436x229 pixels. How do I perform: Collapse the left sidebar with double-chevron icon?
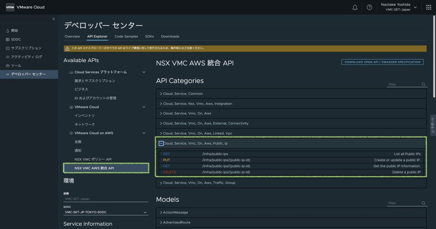(54, 19)
